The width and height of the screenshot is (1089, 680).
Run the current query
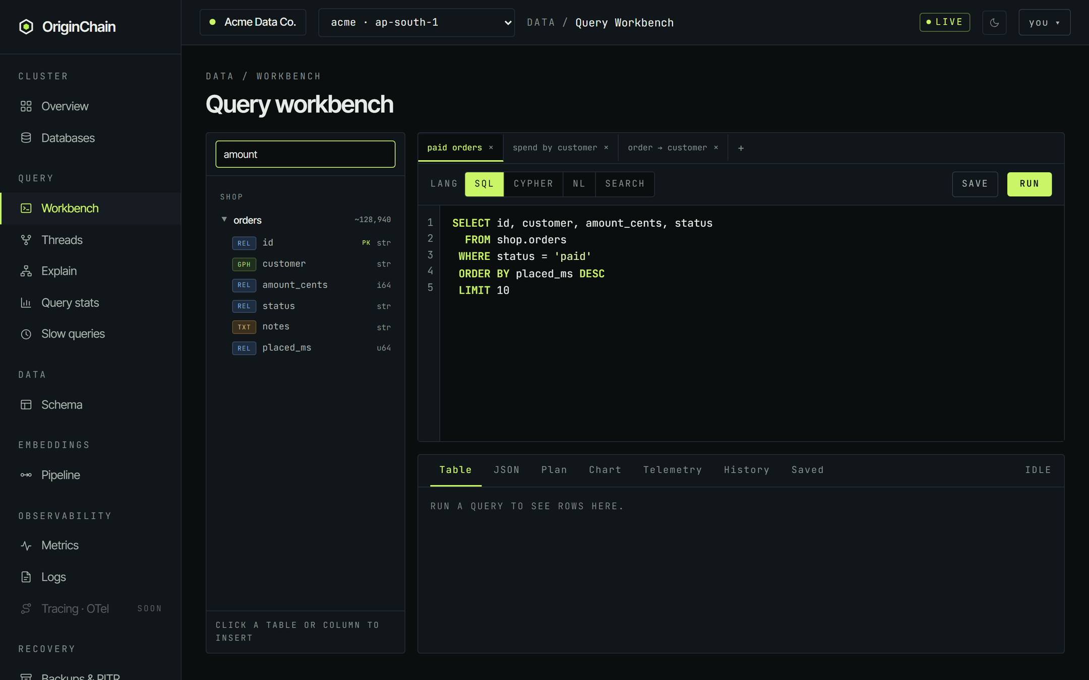pyautogui.click(x=1029, y=184)
